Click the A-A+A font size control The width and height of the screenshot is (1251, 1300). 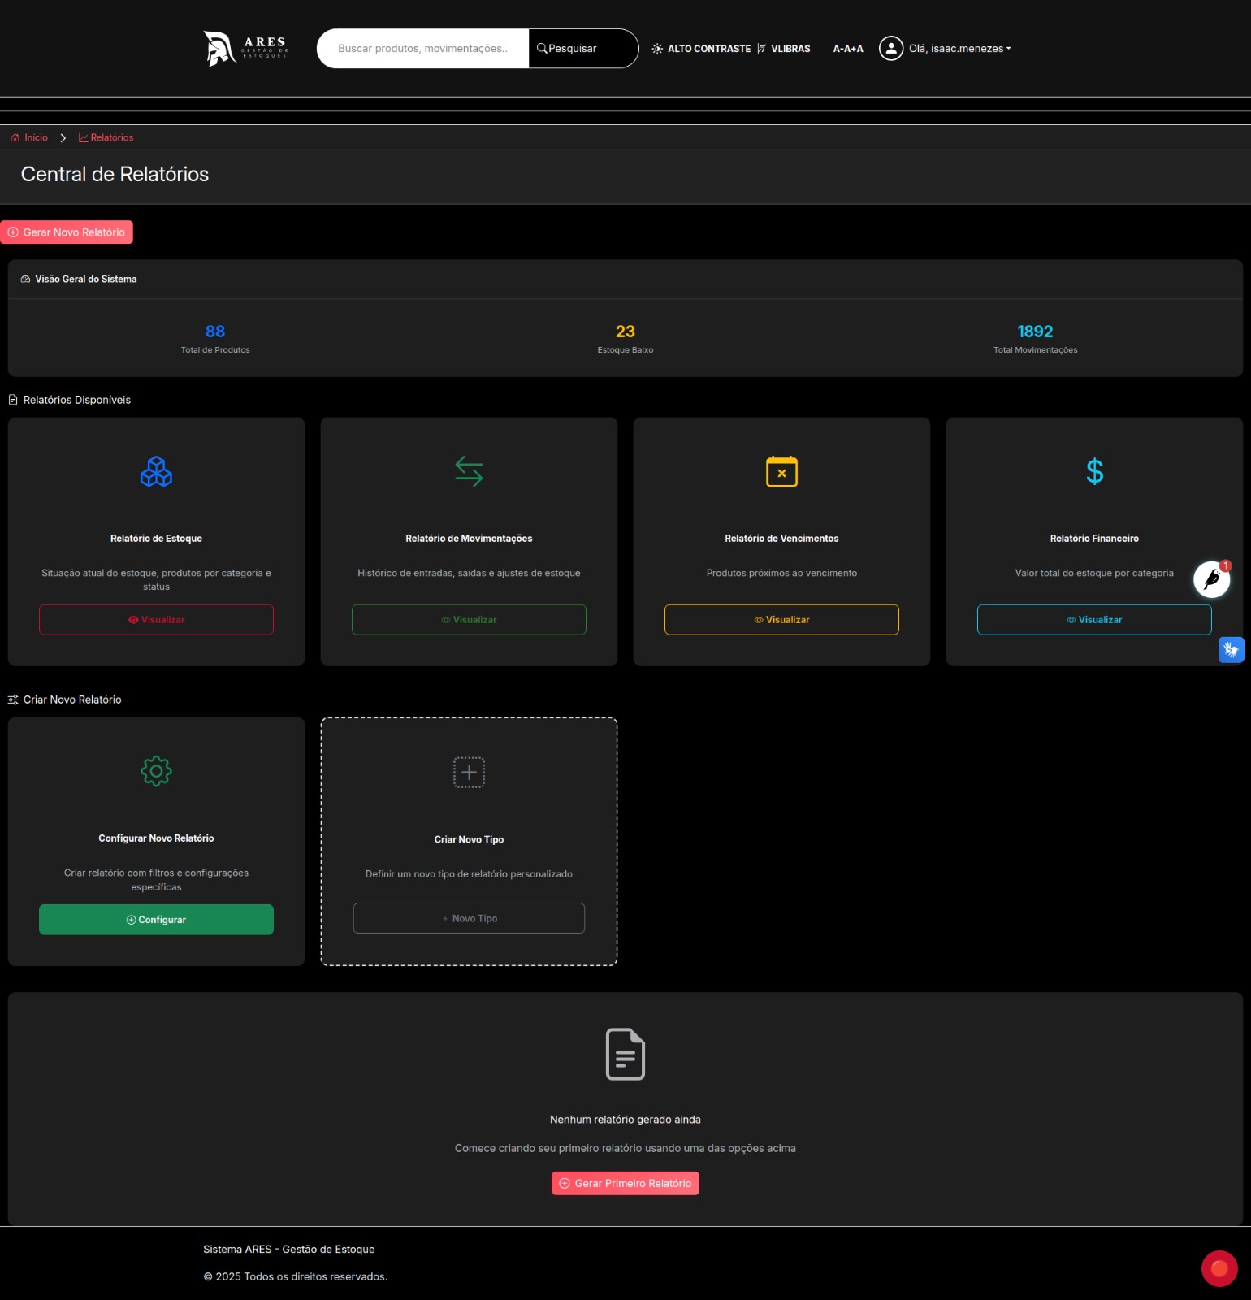click(847, 49)
